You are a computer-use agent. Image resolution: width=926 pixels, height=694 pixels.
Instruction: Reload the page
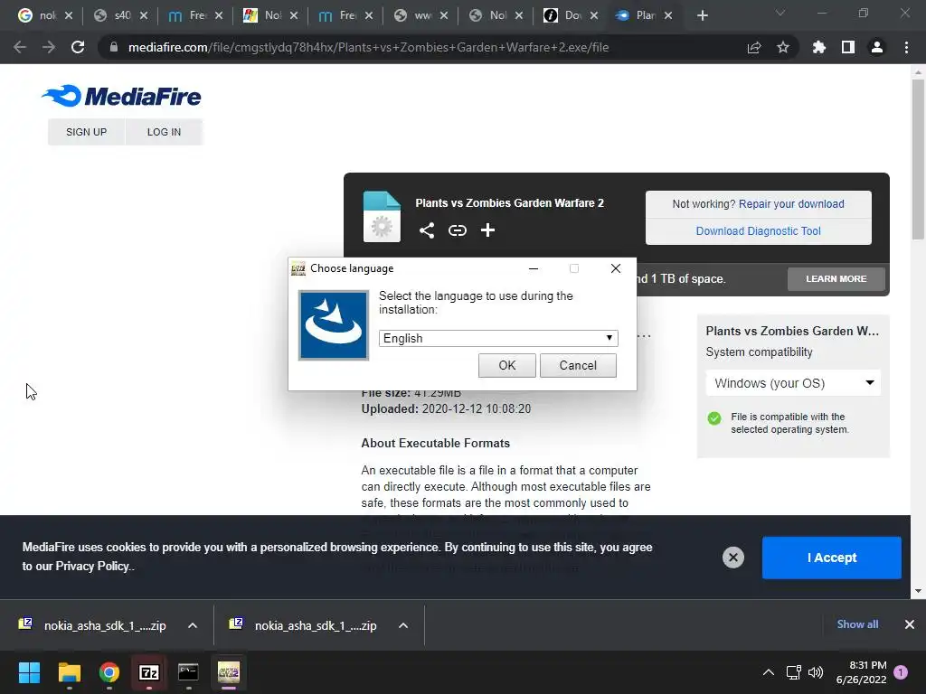click(78, 47)
